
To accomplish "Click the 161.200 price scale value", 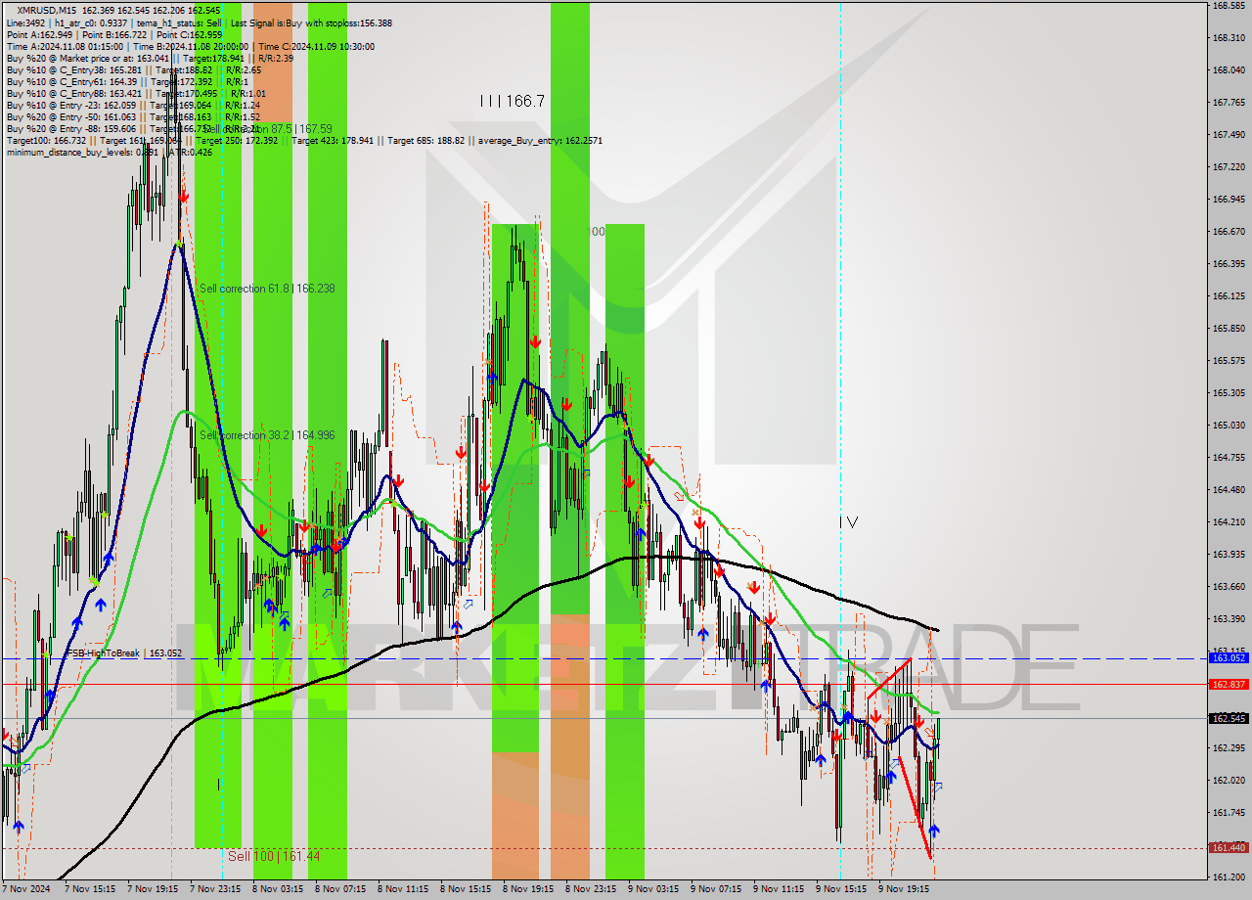I will click(1228, 877).
